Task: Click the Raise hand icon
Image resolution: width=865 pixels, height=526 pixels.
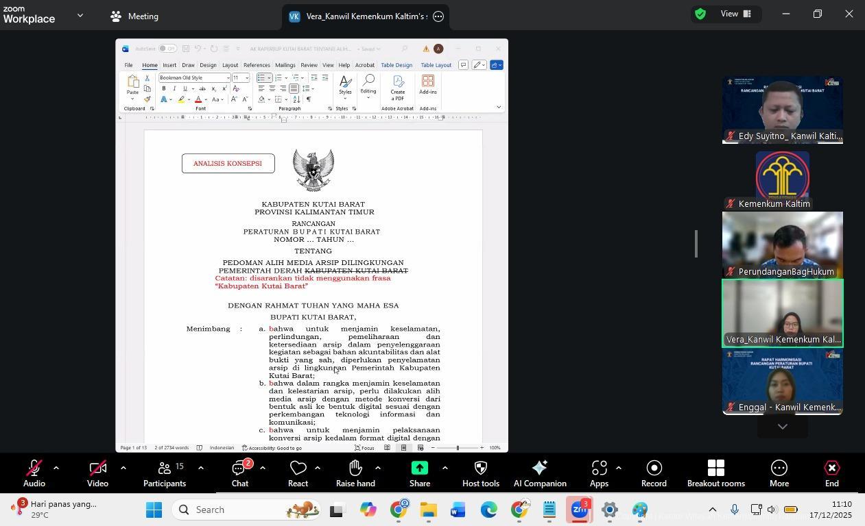Action: click(355, 473)
